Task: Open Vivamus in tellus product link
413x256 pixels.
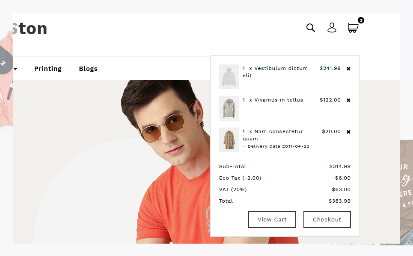Action: [279, 100]
